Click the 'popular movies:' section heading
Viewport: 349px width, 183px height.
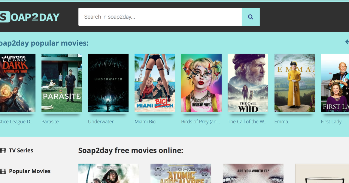tap(44, 43)
